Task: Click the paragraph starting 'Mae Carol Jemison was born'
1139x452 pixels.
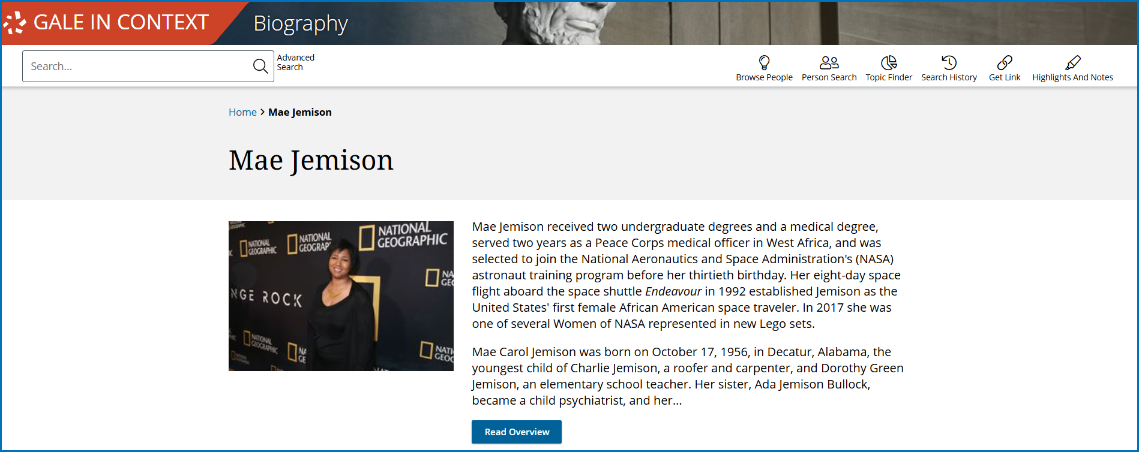Action: point(687,376)
